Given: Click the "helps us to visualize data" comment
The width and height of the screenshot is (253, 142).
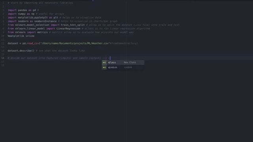Looking at the screenshot, I should point(80,17).
